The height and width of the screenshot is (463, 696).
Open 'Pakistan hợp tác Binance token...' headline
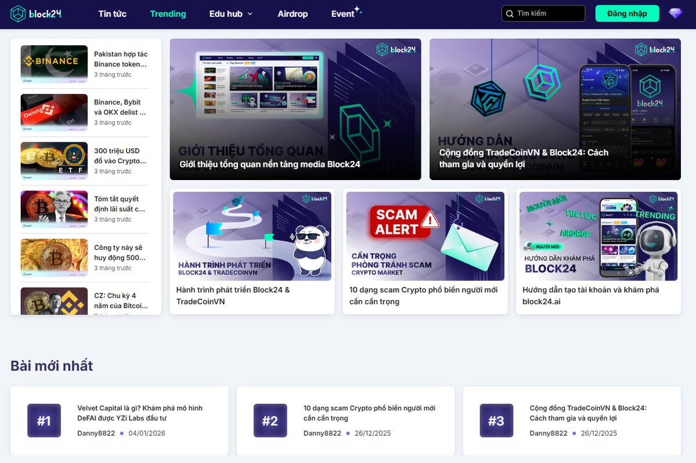click(121, 59)
